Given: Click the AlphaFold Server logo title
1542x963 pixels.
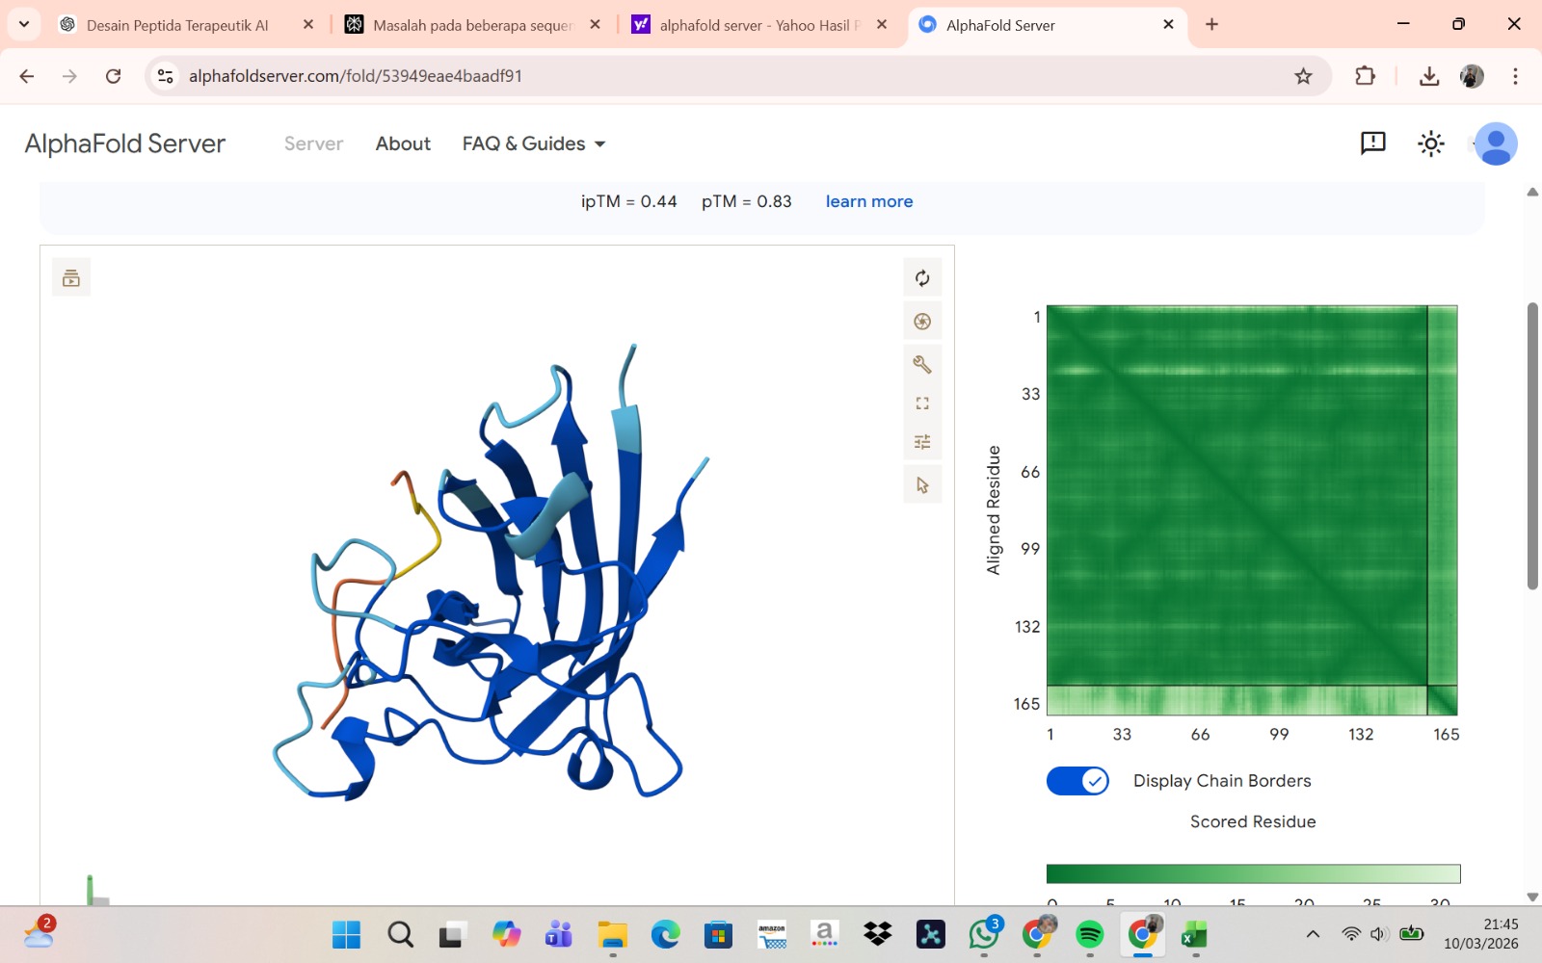Looking at the screenshot, I should click(x=125, y=143).
